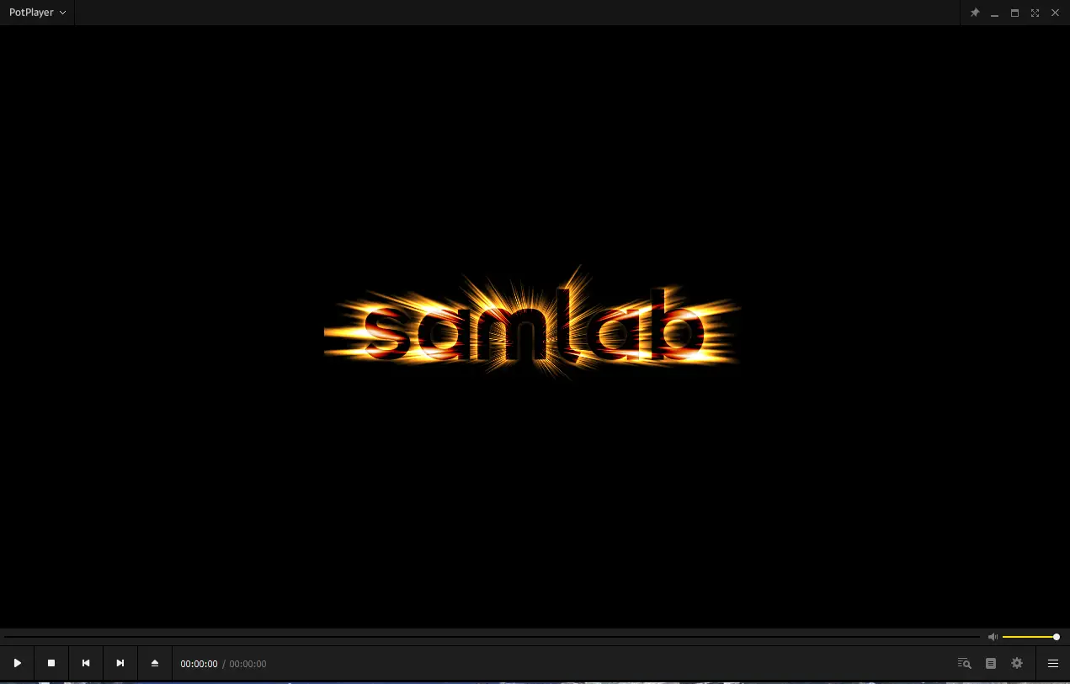This screenshot has height=684, width=1070.
Task: Pin the window always on top
Action: [x=975, y=13]
